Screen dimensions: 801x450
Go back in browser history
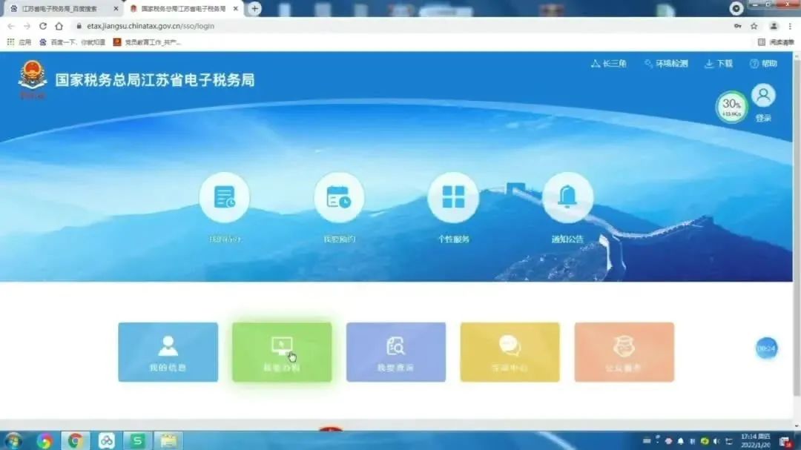(10, 26)
